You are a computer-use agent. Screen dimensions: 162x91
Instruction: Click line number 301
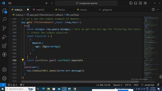(x=14, y=36)
